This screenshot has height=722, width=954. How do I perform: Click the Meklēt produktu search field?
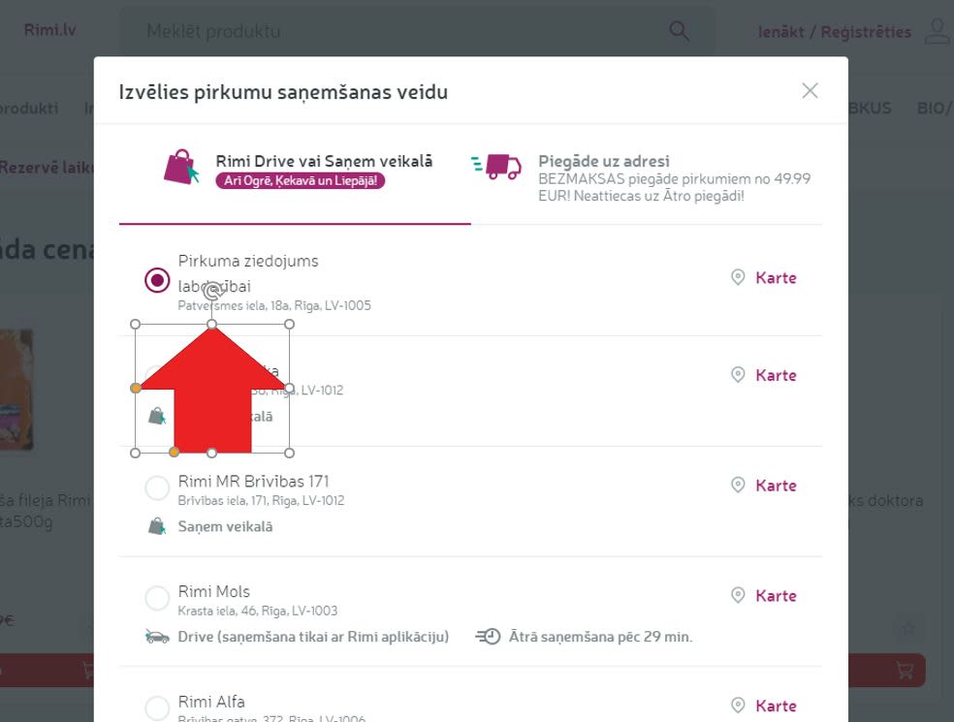tap(388, 32)
